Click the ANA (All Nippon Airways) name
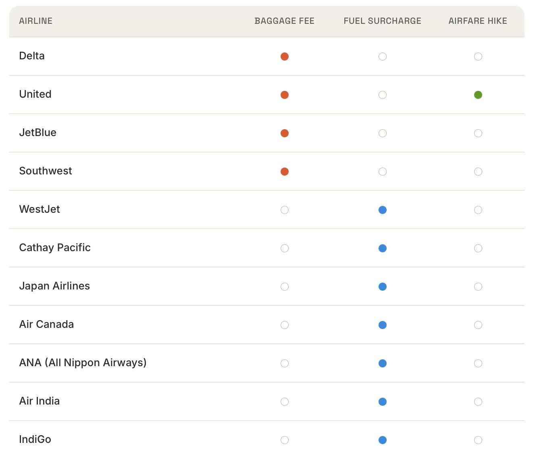The height and width of the screenshot is (455, 537). coord(83,363)
